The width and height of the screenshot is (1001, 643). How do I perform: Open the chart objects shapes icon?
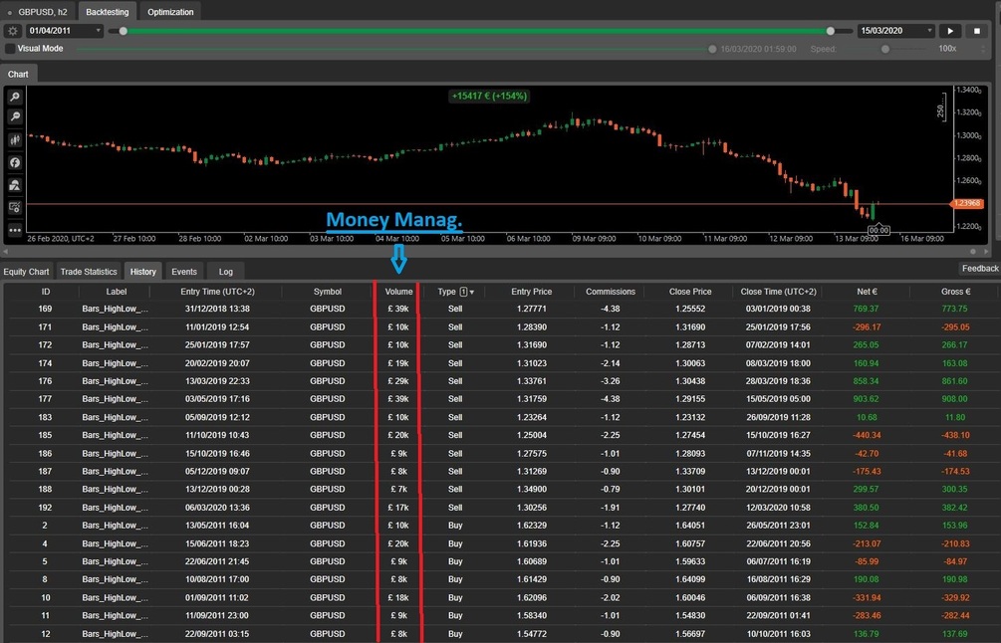tap(15, 185)
